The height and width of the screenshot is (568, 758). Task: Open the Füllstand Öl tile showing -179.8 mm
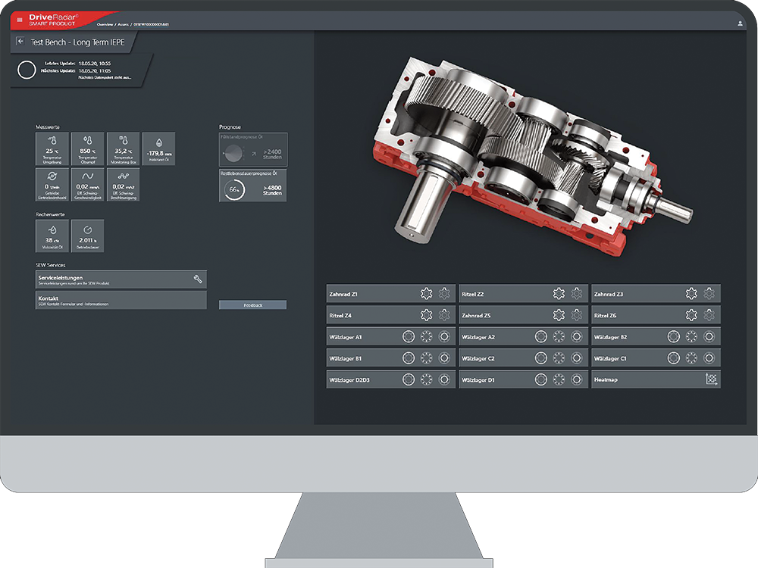tap(158, 149)
